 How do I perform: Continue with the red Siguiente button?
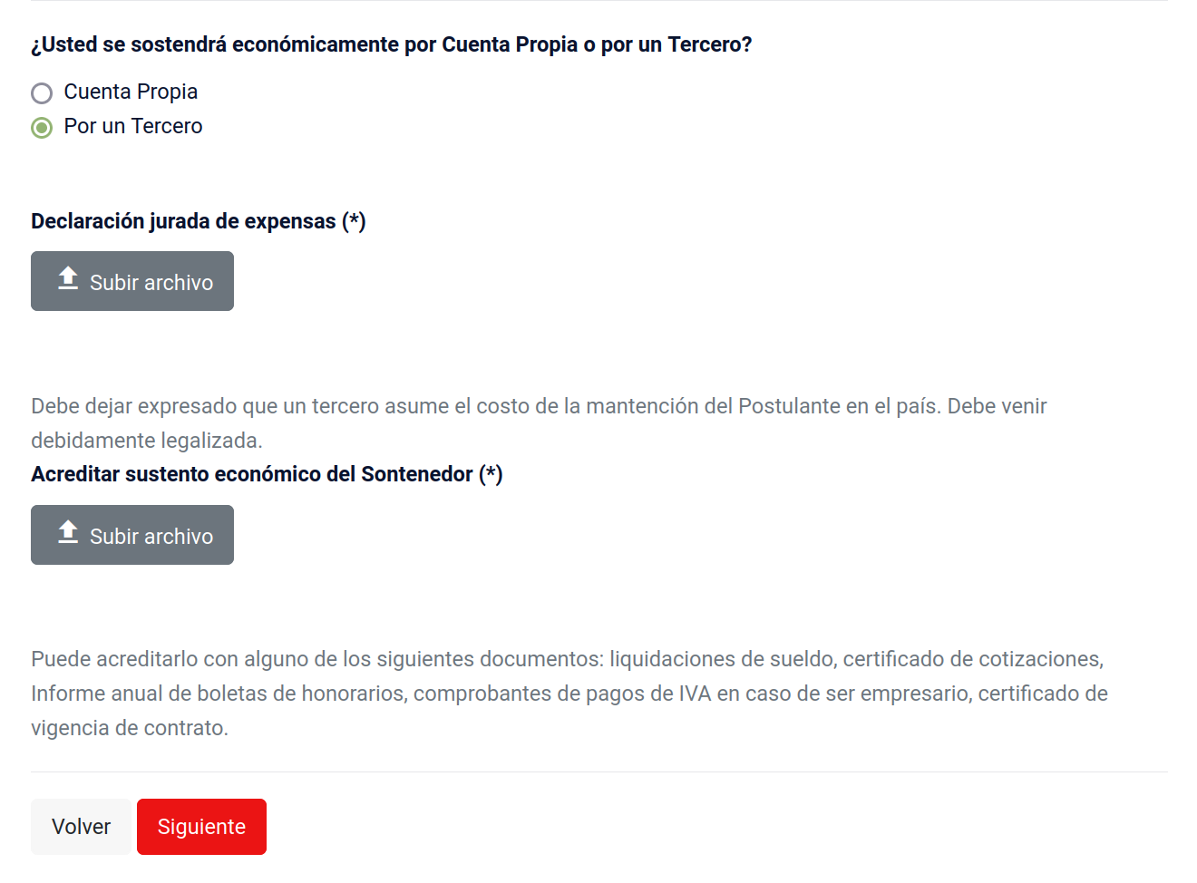pyautogui.click(x=201, y=827)
